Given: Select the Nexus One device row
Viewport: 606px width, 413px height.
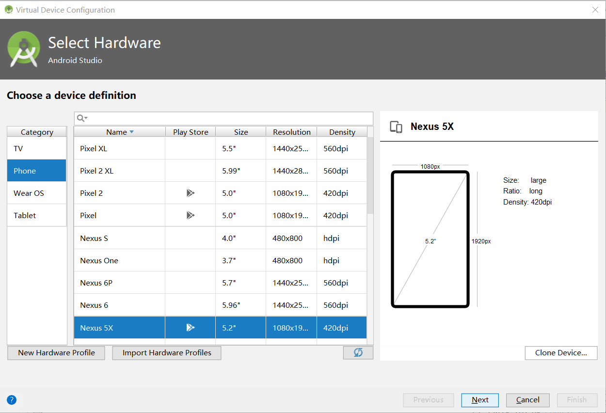Looking at the screenshot, I should click(x=221, y=260).
